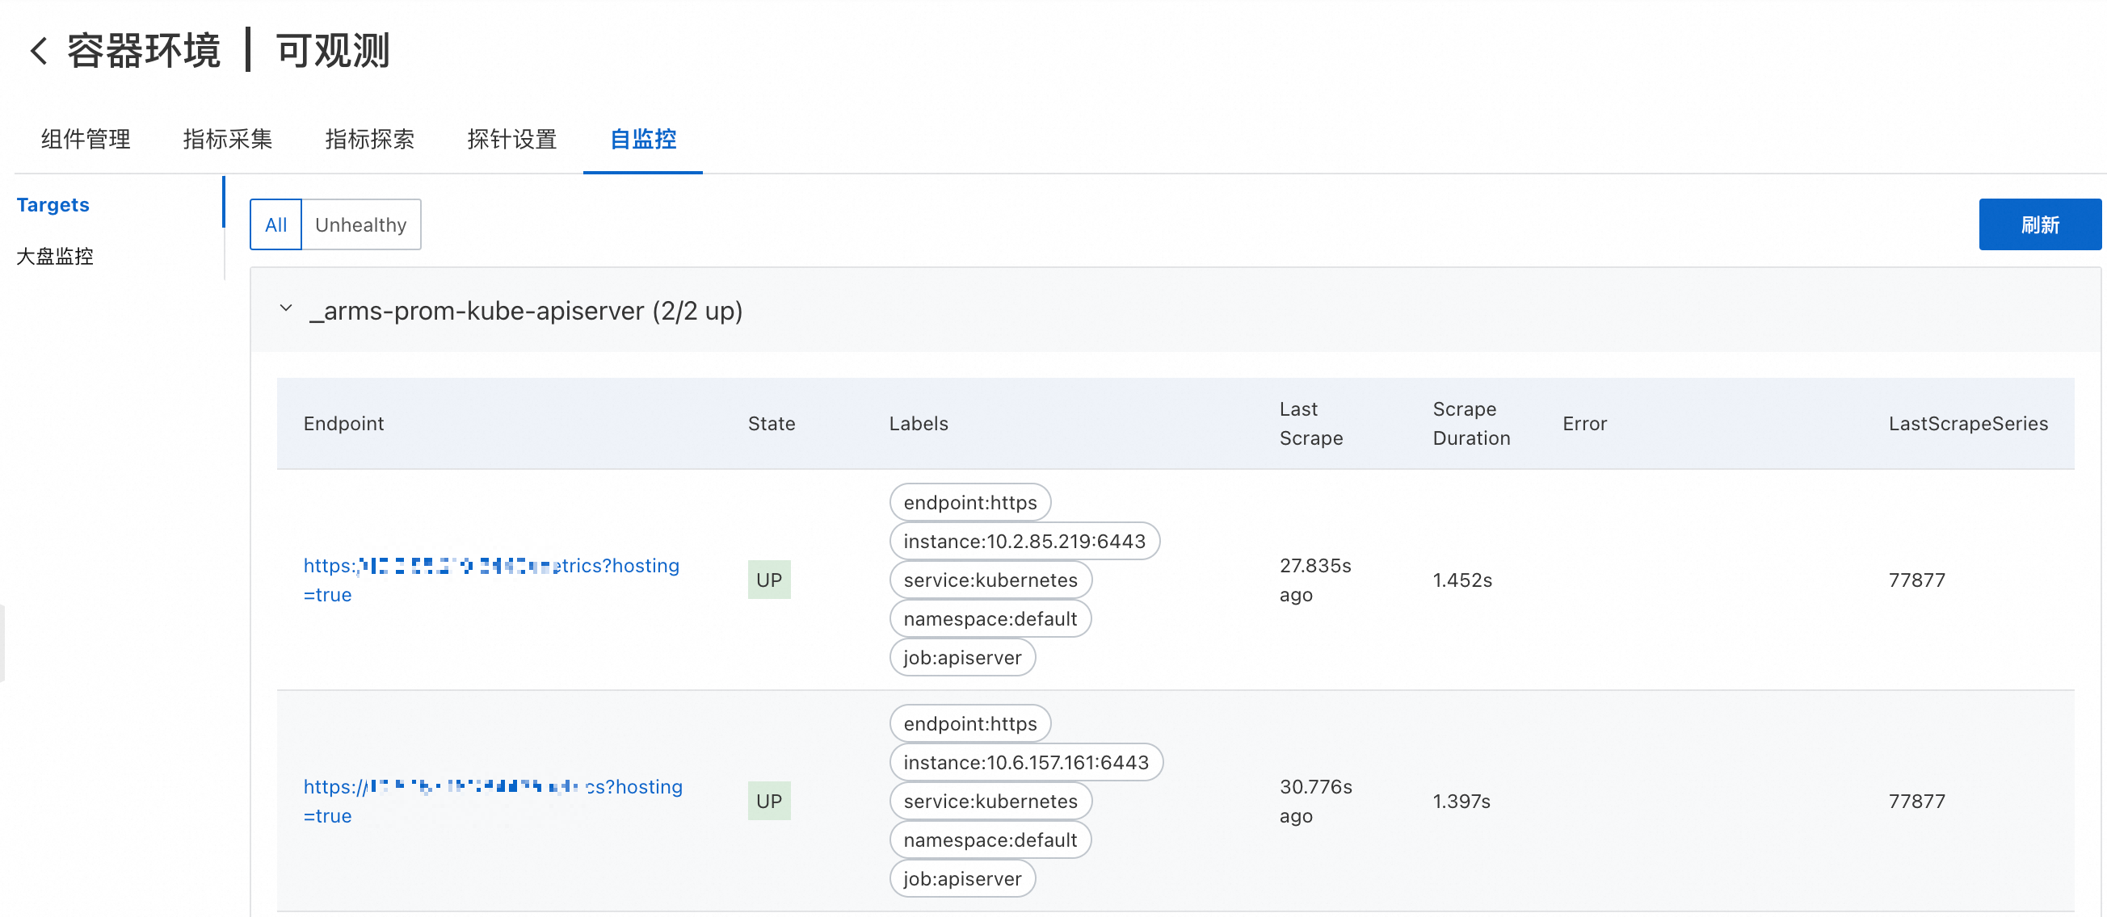Click the 27.835s ago last scrape value

click(x=1314, y=580)
